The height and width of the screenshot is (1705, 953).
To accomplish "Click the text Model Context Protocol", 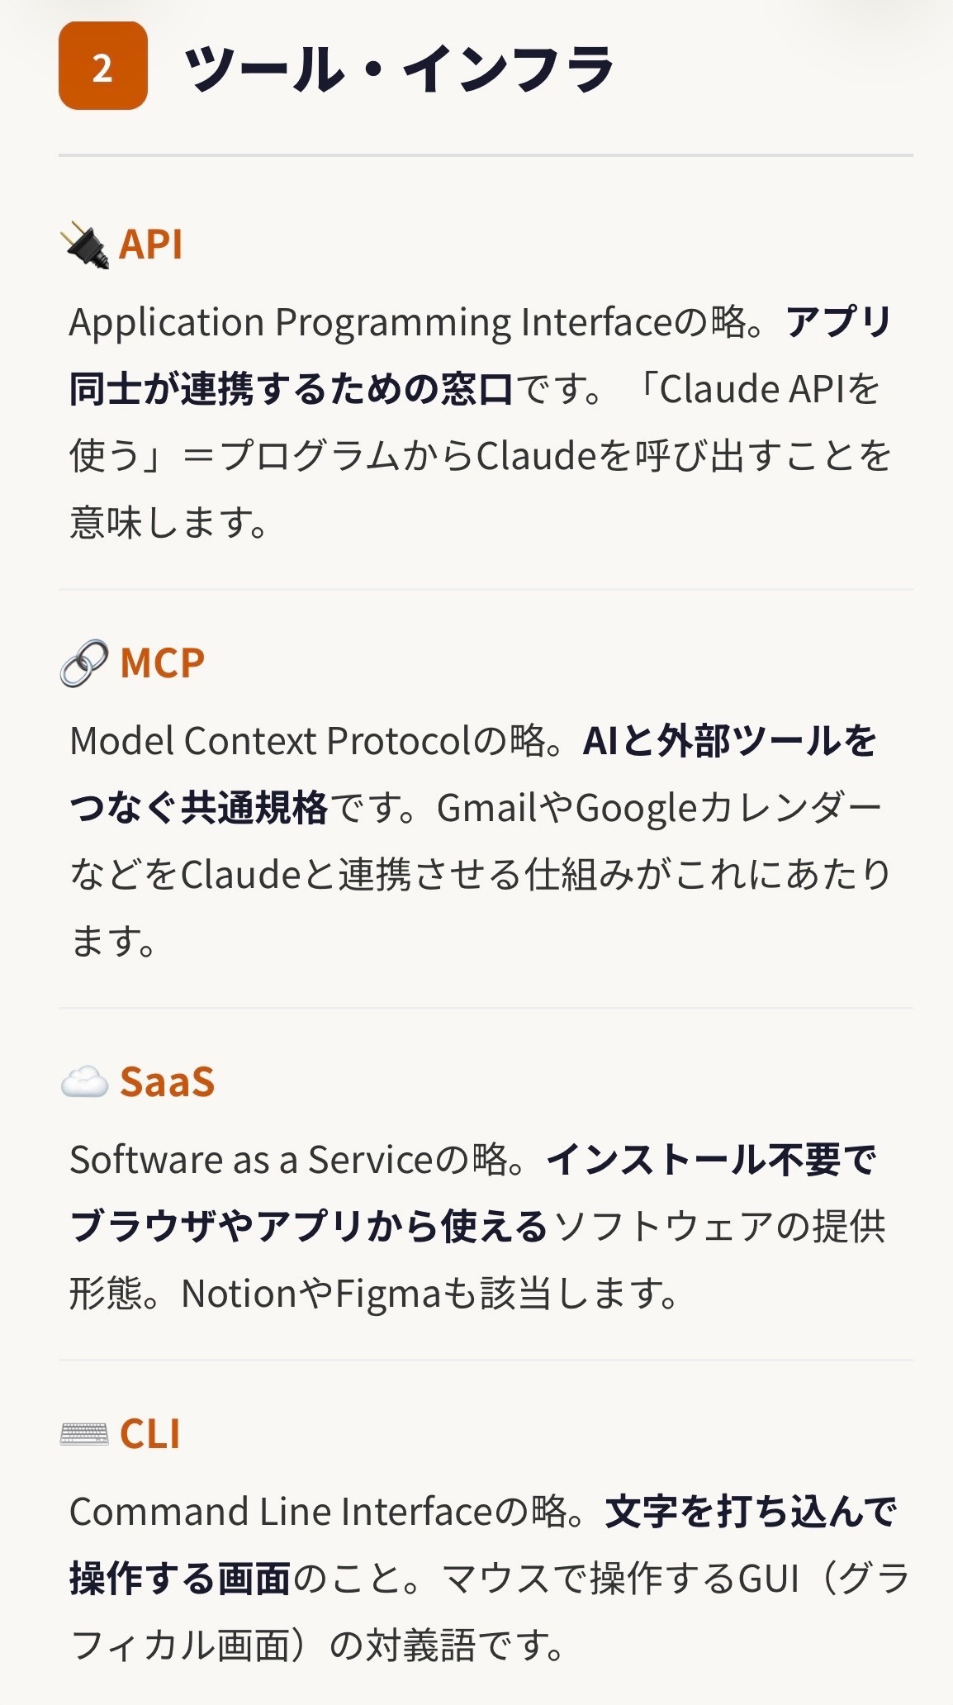I will click(x=269, y=741).
